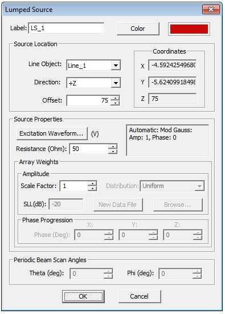The width and height of the screenshot is (225, 314).
Task: Open the Excitation Waveform dialog
Action: pyautogui.click(x=52, y=133)
